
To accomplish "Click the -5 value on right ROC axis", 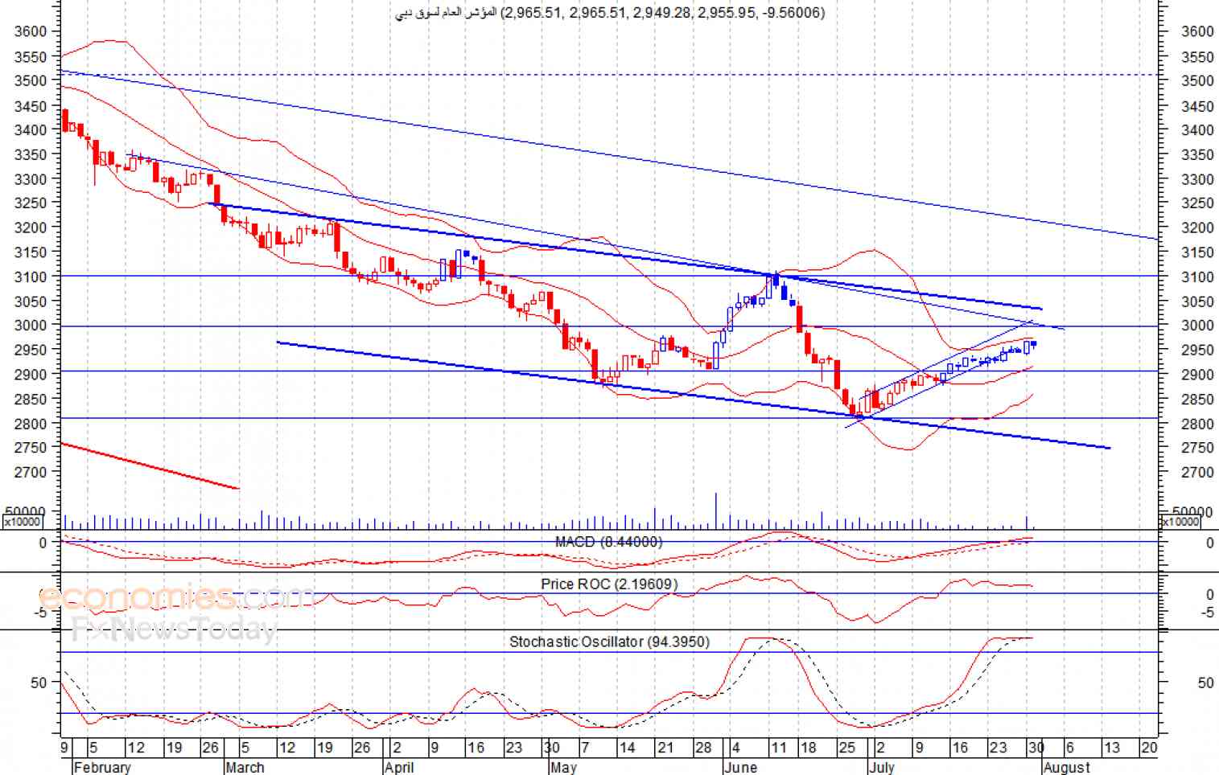I will coord(1207,613).
